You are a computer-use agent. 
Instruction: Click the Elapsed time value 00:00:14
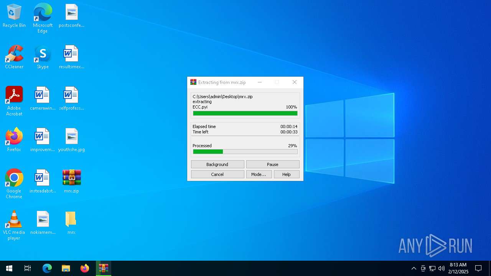coord(289,127)
